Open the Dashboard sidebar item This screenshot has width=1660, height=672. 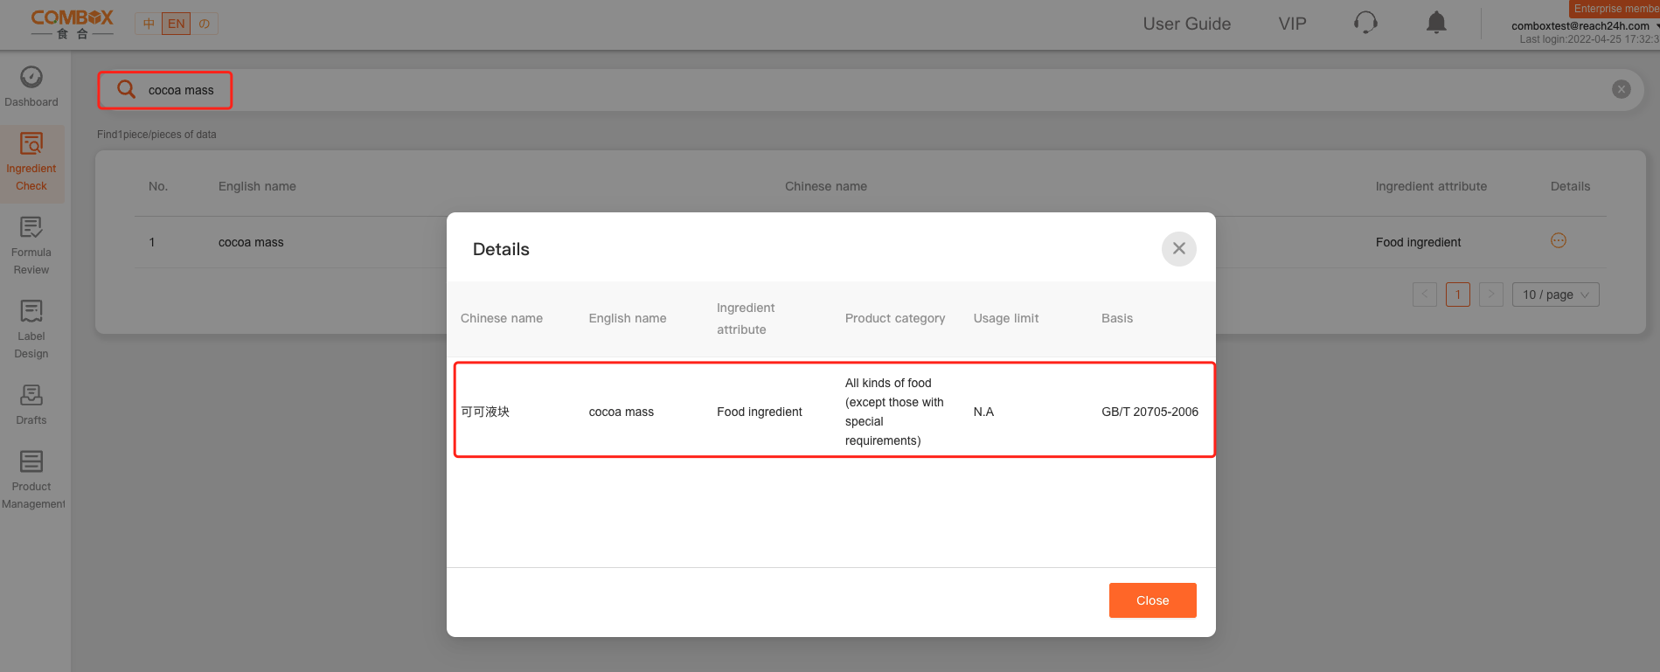[x=31, y=87]
